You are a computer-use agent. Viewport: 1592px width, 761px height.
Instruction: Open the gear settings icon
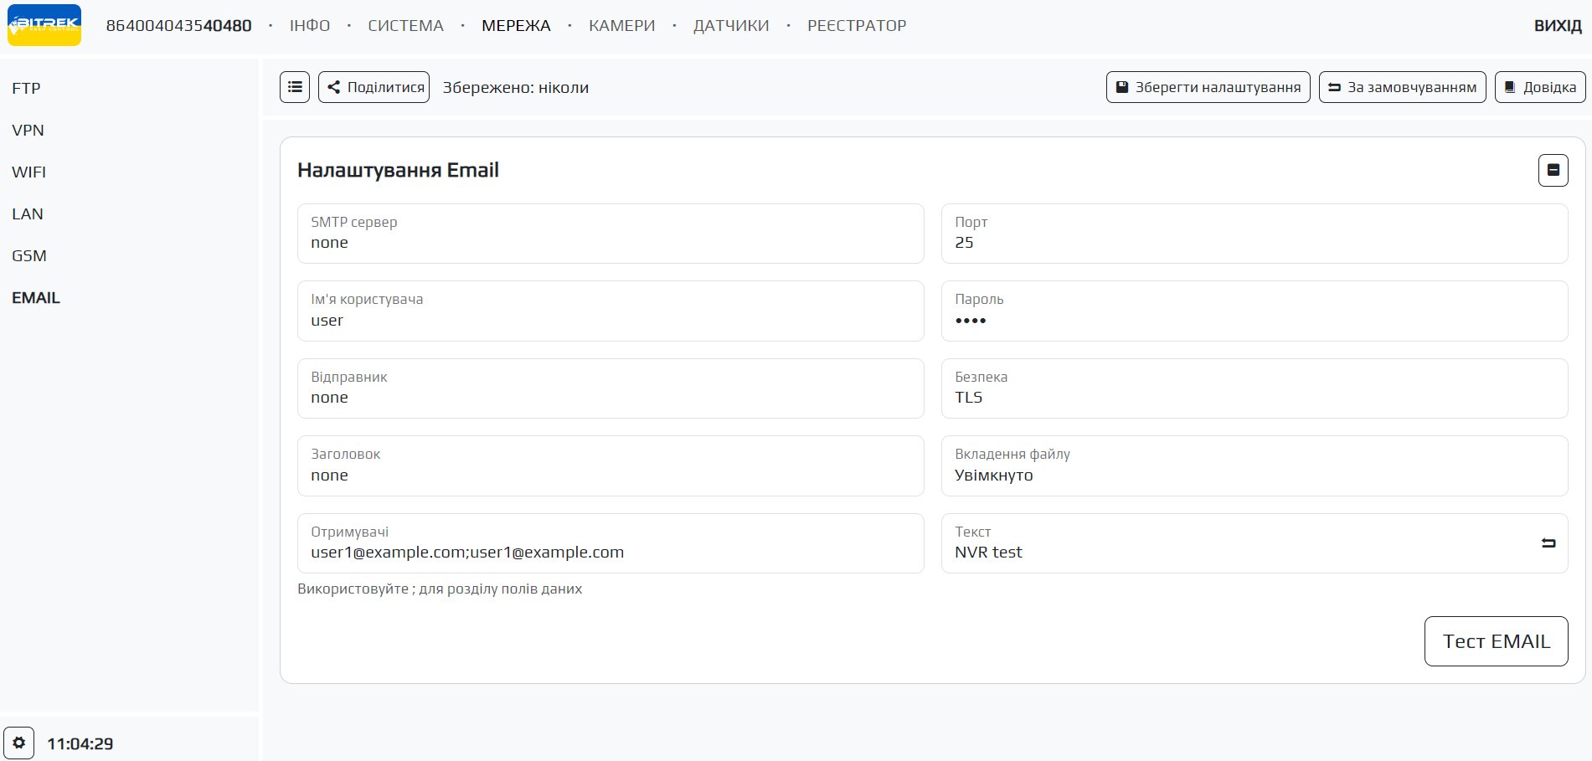coord(18,743)
